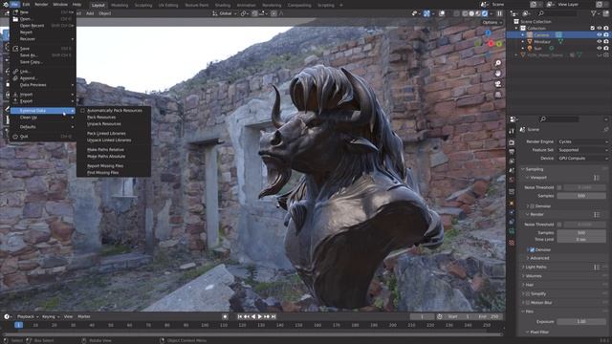Click the Viewport sampling presets icon

pyautogui.click(x=597, y=178)
